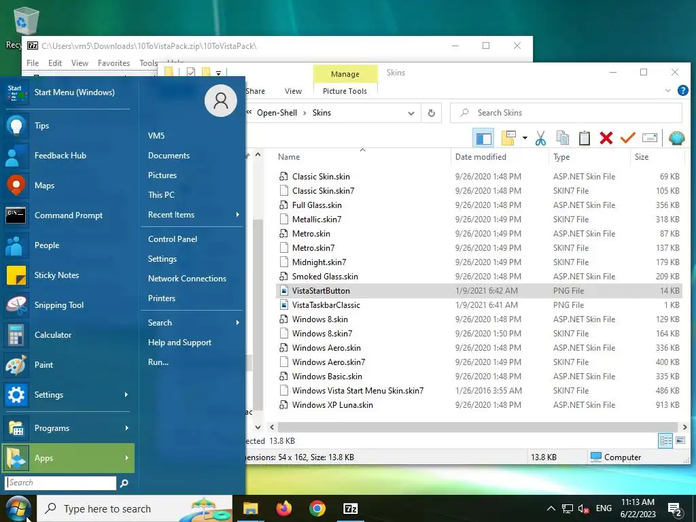Viewport: 696px width, 522px height.
Task: Toggle the navigation pane toolbar button
Action: pyautogui.click(x=483, y=139)
